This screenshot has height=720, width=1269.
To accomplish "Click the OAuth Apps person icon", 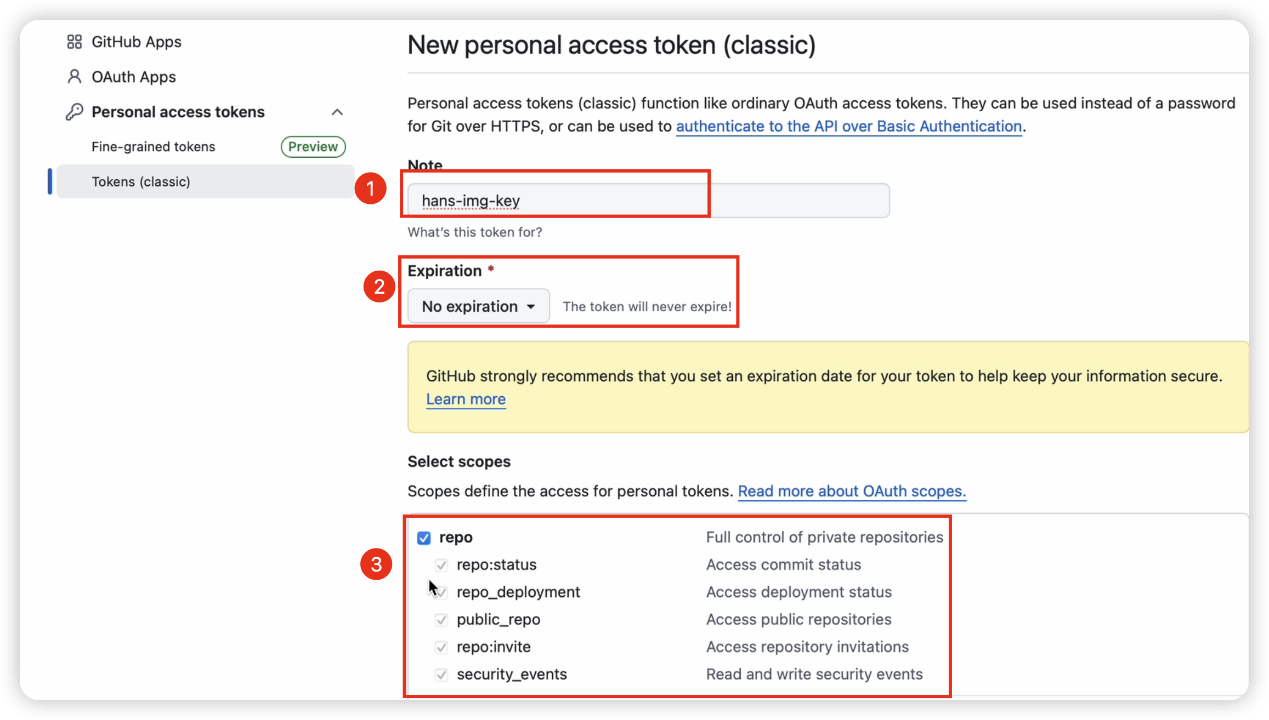I will 74,77.
